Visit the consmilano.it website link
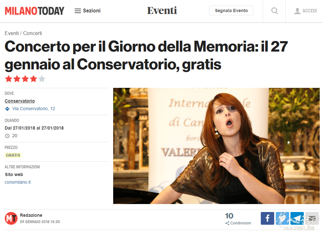The image size is (322, 233). 18,182
